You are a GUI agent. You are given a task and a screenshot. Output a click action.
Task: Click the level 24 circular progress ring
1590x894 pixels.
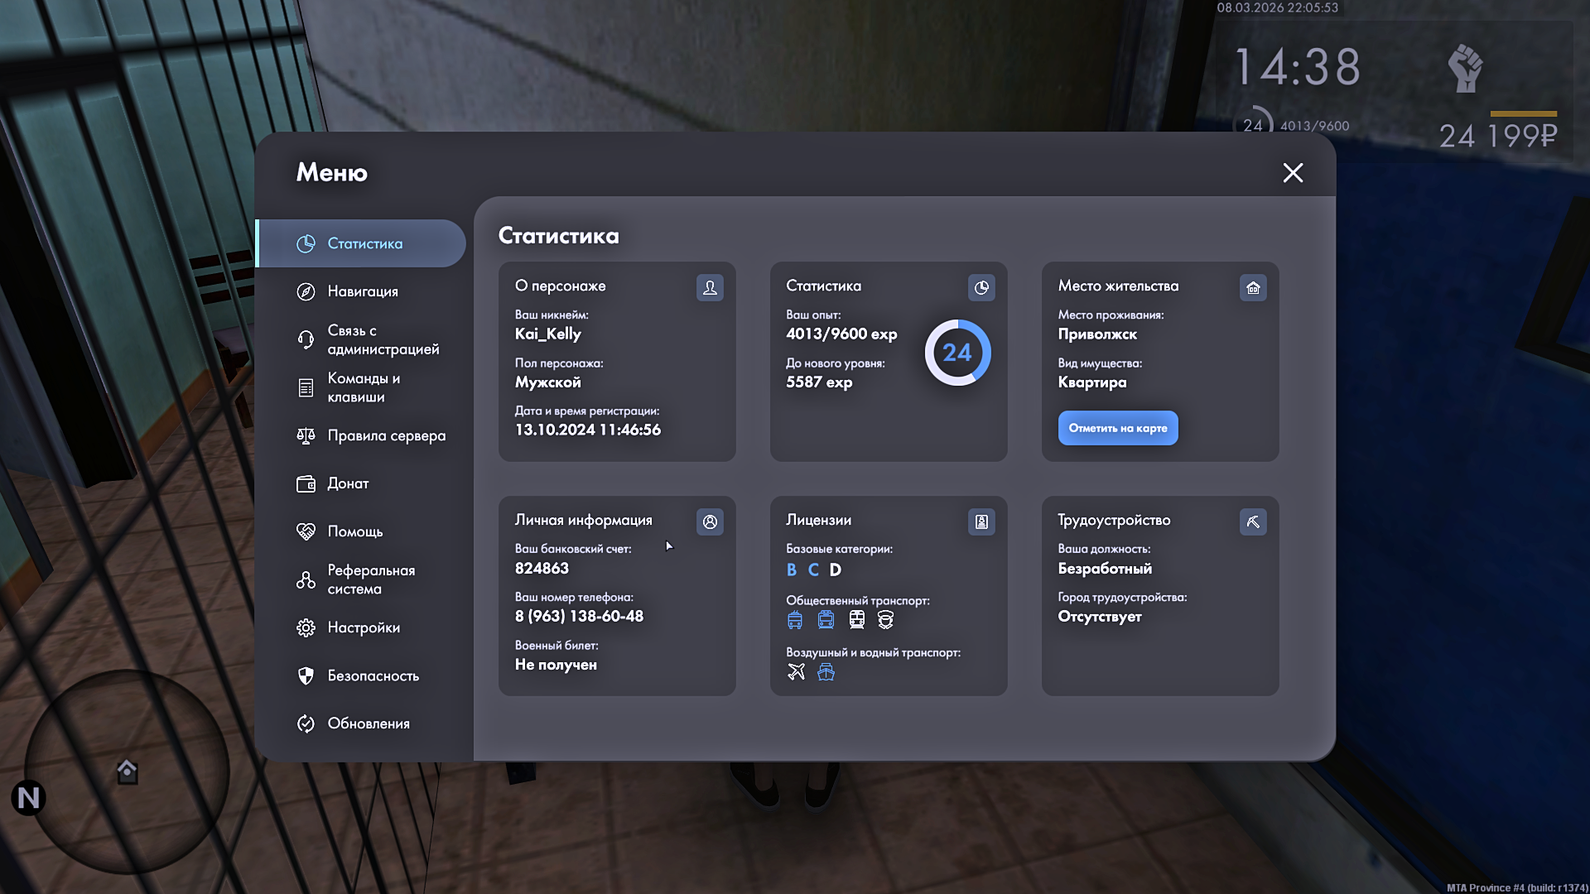click(x=957, y=353)
